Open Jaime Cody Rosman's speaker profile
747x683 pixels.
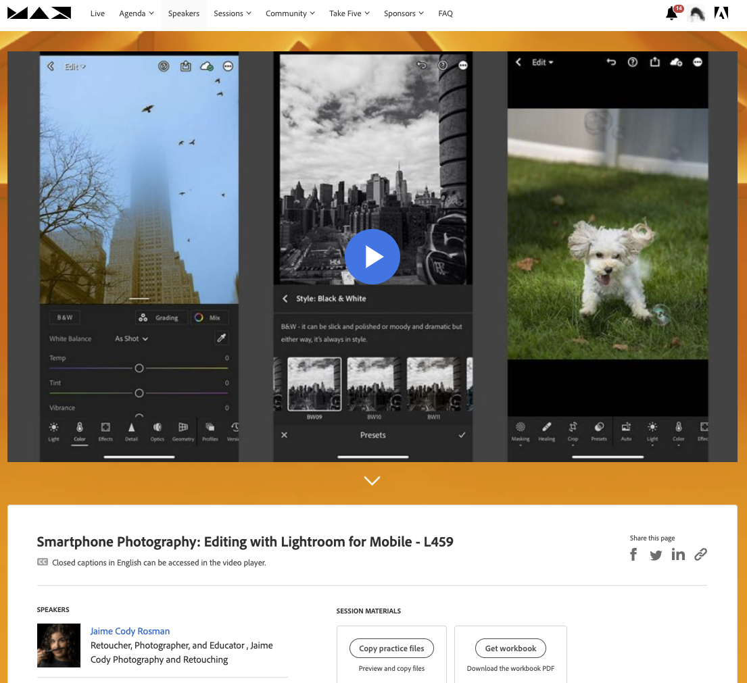click(130, 631)
